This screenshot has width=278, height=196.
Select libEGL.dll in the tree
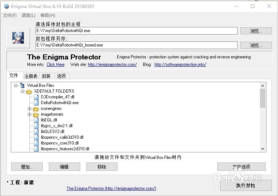coord(49,120)
